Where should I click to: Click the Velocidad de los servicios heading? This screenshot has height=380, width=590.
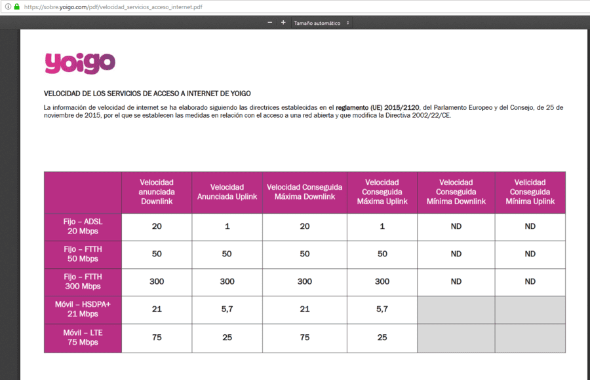click(x=147, y=94)
